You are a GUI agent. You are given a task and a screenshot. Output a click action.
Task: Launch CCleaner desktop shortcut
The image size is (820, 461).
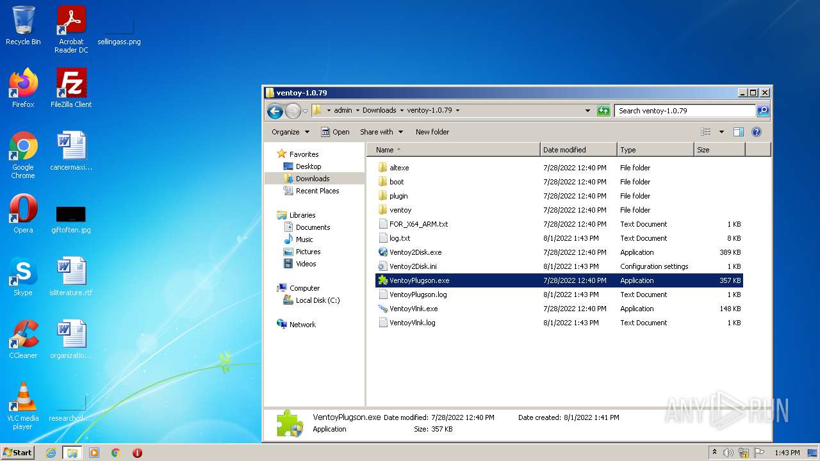pos(23,339)
